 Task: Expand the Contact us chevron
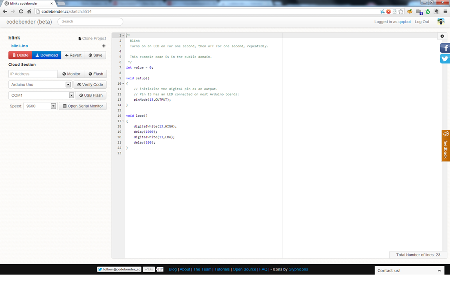click(x=439, y=271)
